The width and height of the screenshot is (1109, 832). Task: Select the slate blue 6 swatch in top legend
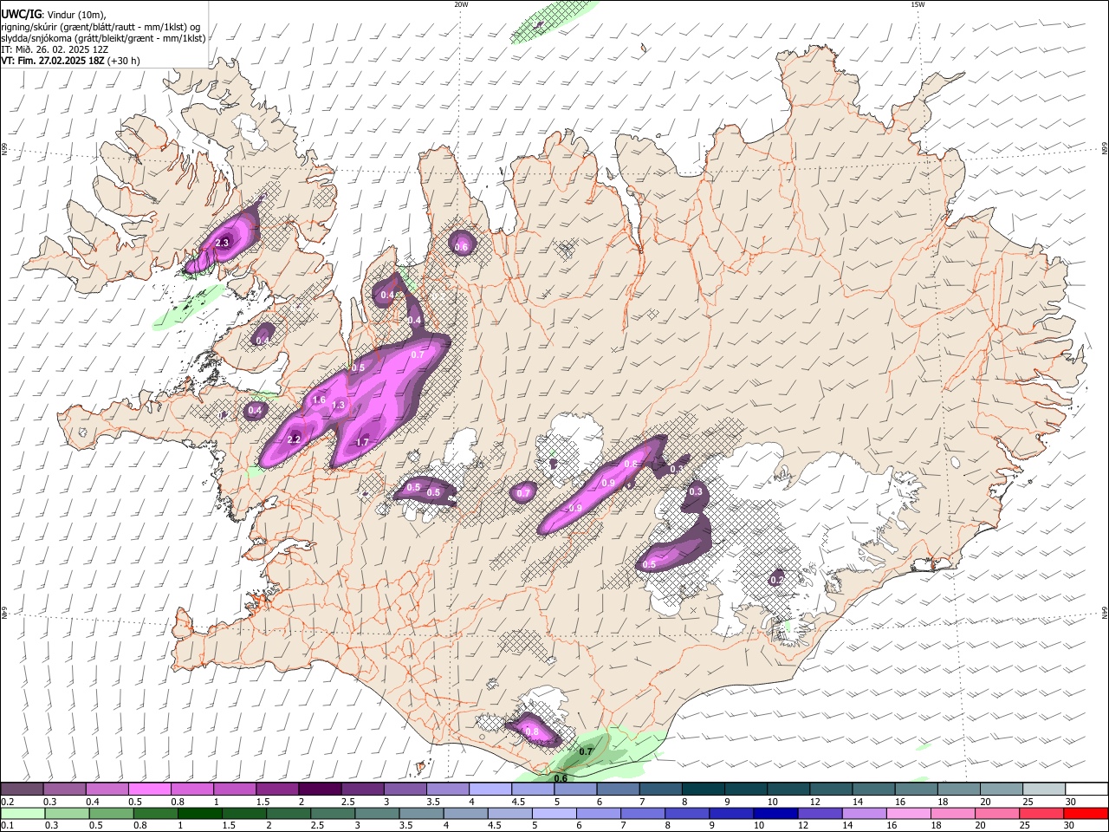(619, 790)
